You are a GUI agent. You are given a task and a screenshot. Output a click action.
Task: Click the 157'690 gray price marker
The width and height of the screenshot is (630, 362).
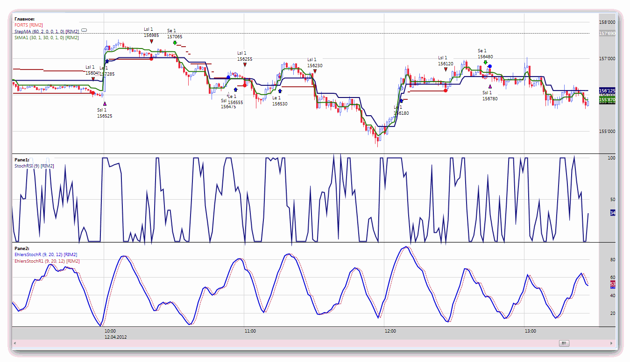click(x=607, y=34)
